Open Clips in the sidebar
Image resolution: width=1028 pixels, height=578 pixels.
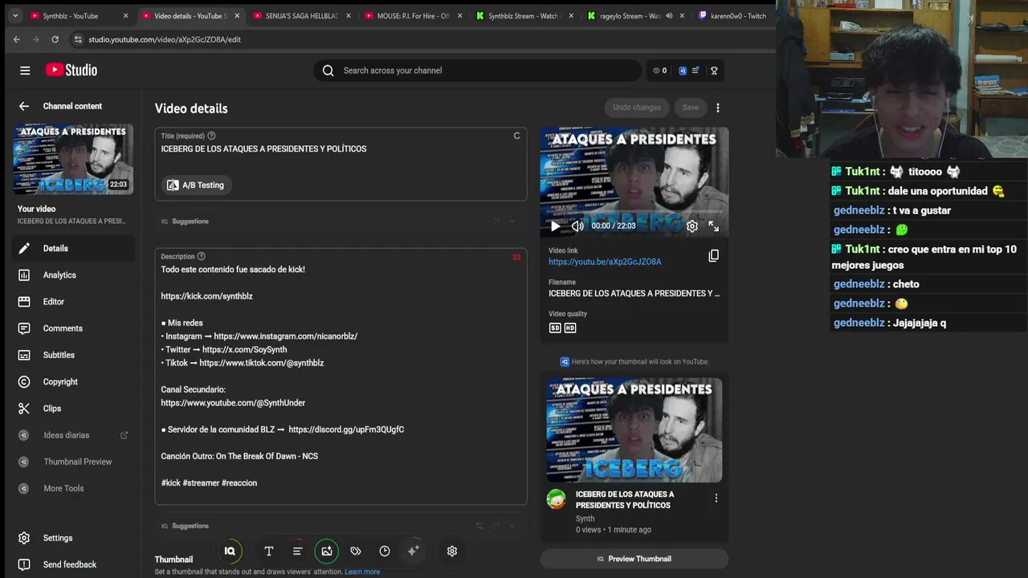coord(72,409)
